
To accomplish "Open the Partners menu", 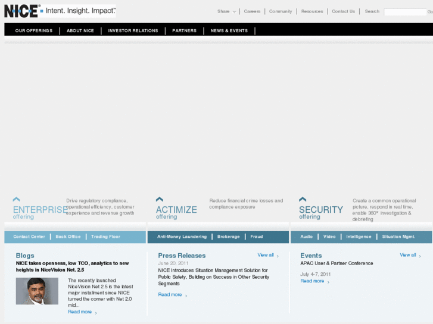I will (x=184, y=30).
